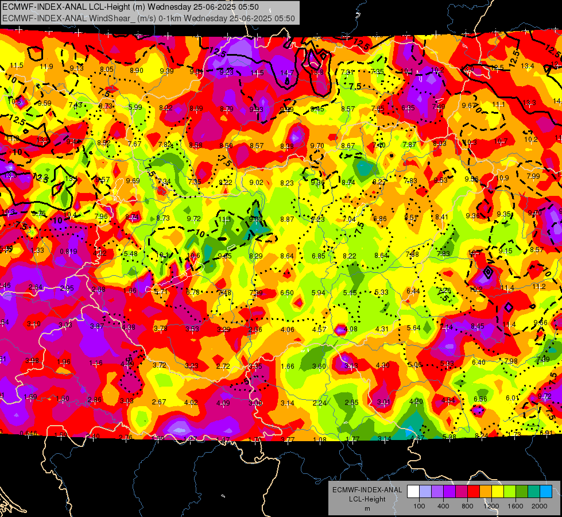Viewport: 562px width, 517px height.
Task: Click the wind shear value '8.41'
Action: click(x=441, y=217)
